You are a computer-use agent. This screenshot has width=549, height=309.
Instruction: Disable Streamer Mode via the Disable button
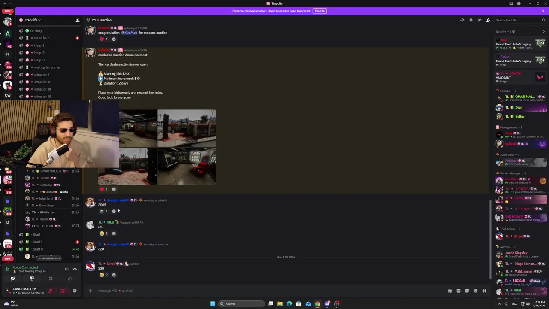click(x=320, y=11)
